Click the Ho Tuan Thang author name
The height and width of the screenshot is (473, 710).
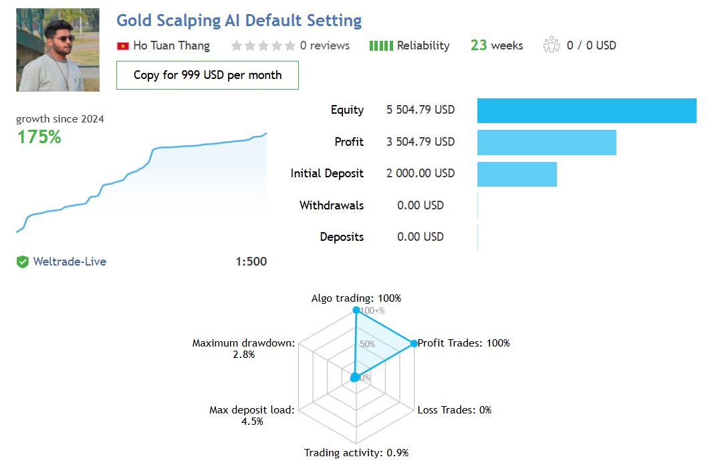tap(171, 45)
